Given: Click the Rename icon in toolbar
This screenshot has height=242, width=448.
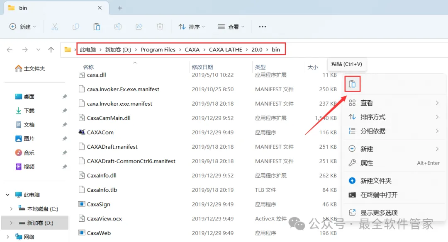Looking at the screenshot, I should pos(118,27).
